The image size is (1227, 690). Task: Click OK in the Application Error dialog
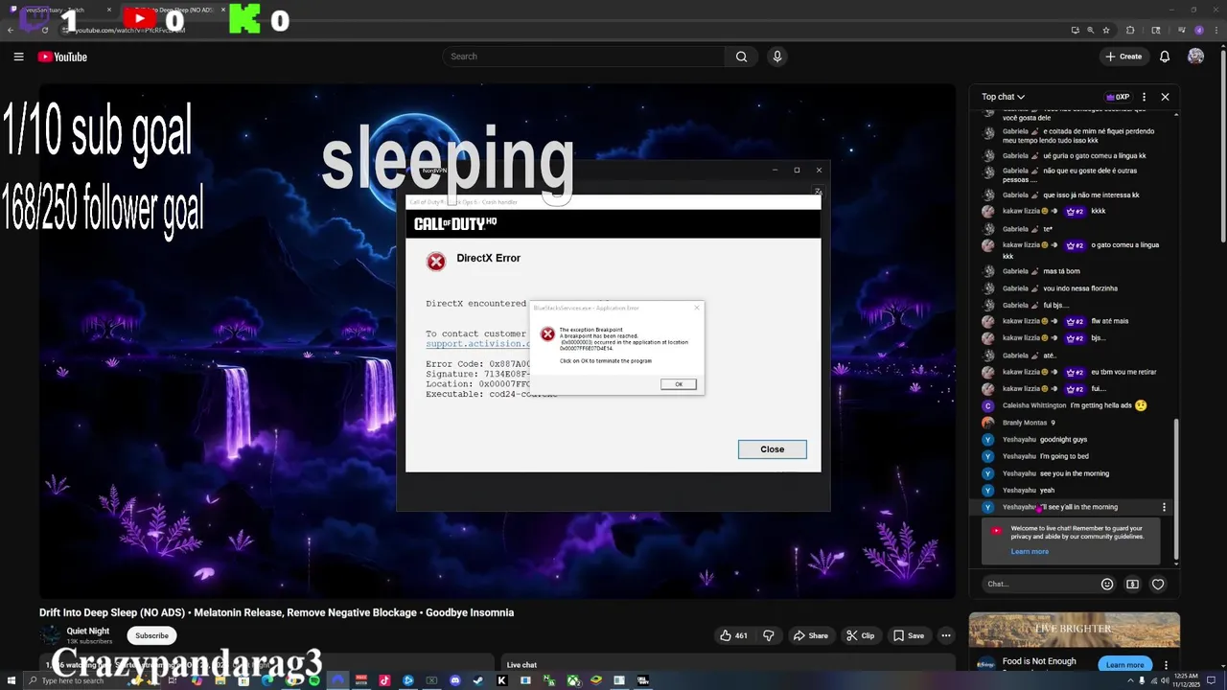(x=679, y=384)
